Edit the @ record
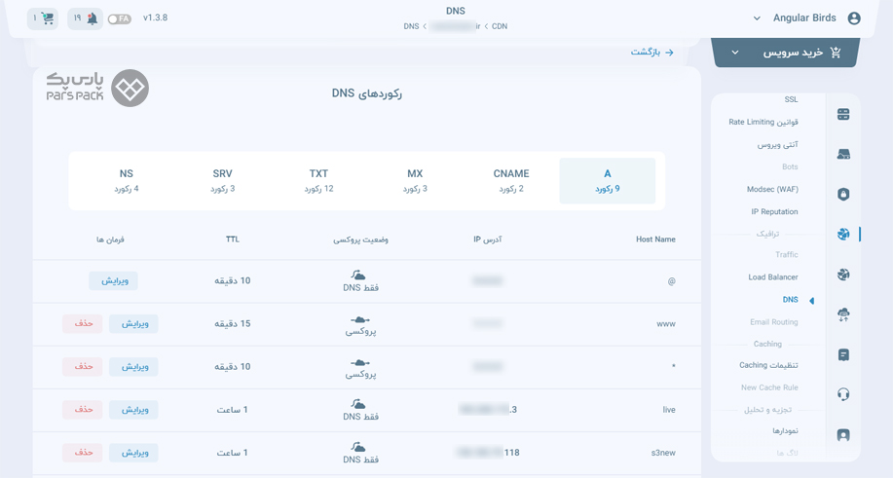Image resolution: width=893 pixels, height=478 pixels. [113, 280]
